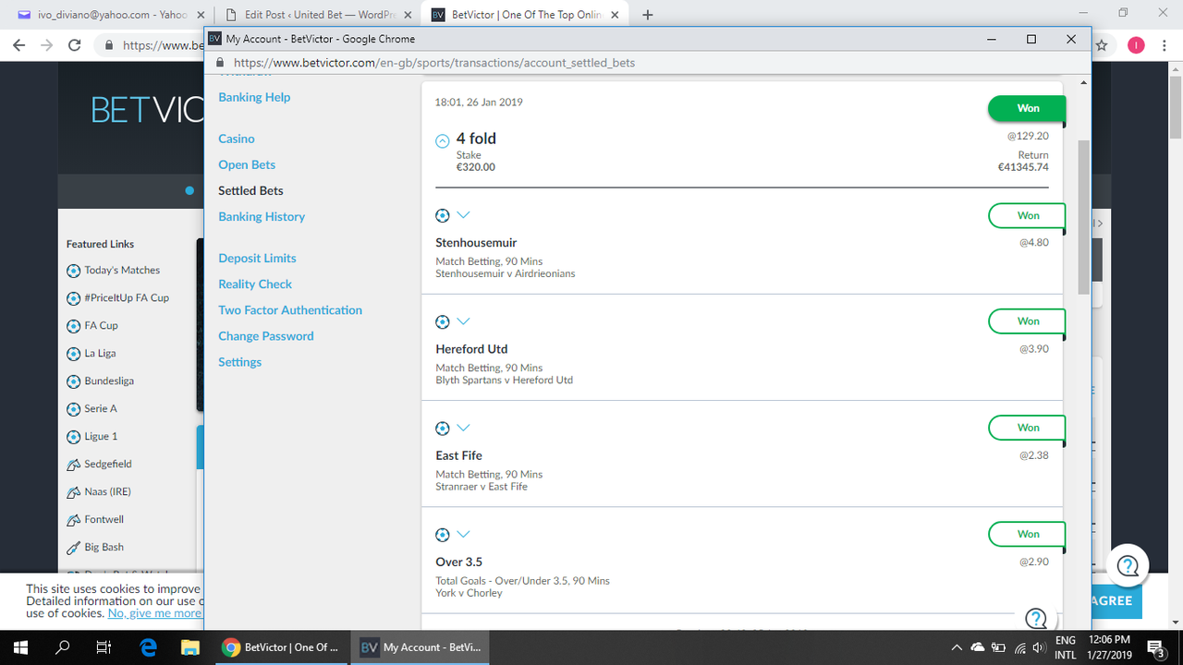Click the football icon in Over 3.5 bet row
This screenshot has width=1183, height=665.
point(442,534)
